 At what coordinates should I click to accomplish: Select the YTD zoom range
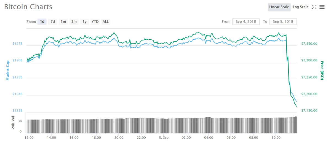95,21
